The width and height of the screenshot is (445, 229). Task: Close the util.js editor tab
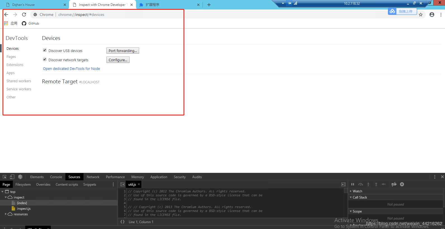point(139,184)
